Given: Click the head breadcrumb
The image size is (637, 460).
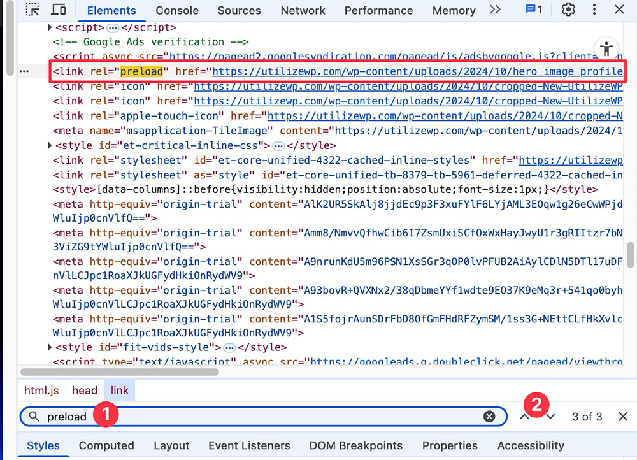Looking at the screenshot, I should 85,391.
